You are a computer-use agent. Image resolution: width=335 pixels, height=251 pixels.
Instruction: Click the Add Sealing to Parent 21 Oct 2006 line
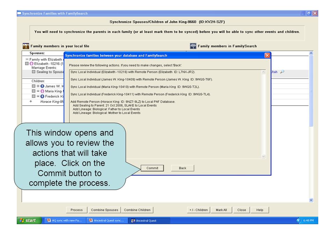115,105
